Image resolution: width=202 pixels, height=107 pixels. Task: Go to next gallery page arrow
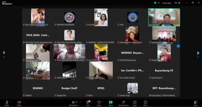pyautogui.click(x=198, y=53)
